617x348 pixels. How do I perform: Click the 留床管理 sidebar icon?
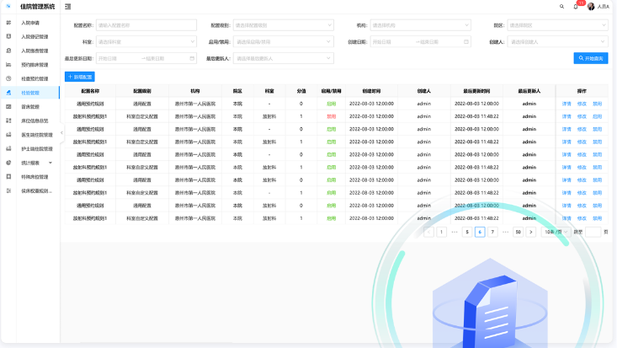point(8,107)
